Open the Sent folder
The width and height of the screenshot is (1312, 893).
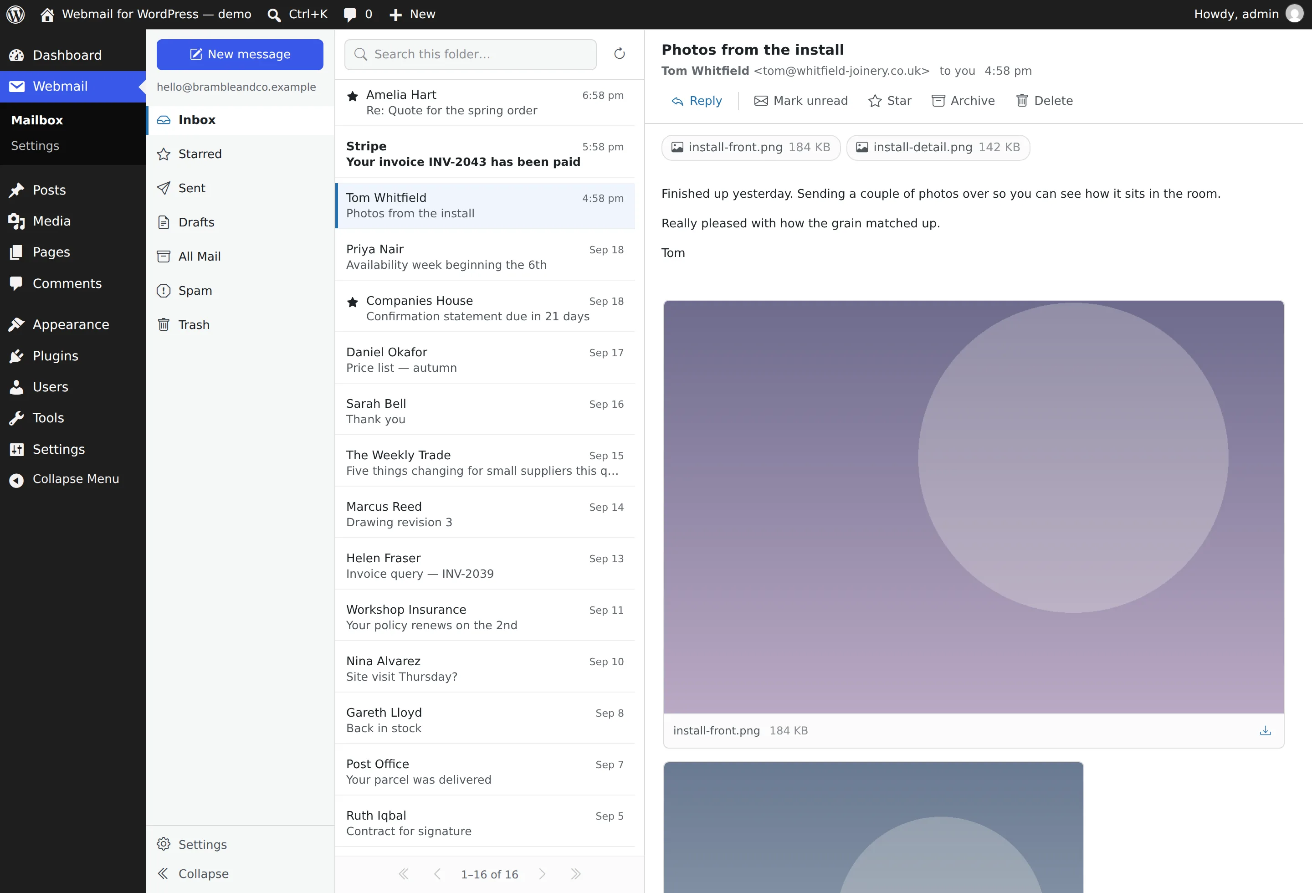pos(240,188)
